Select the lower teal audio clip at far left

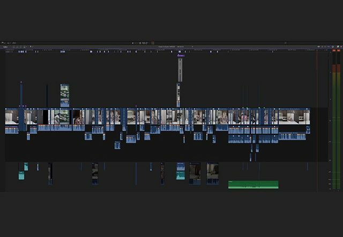click(x=21, y=175)
